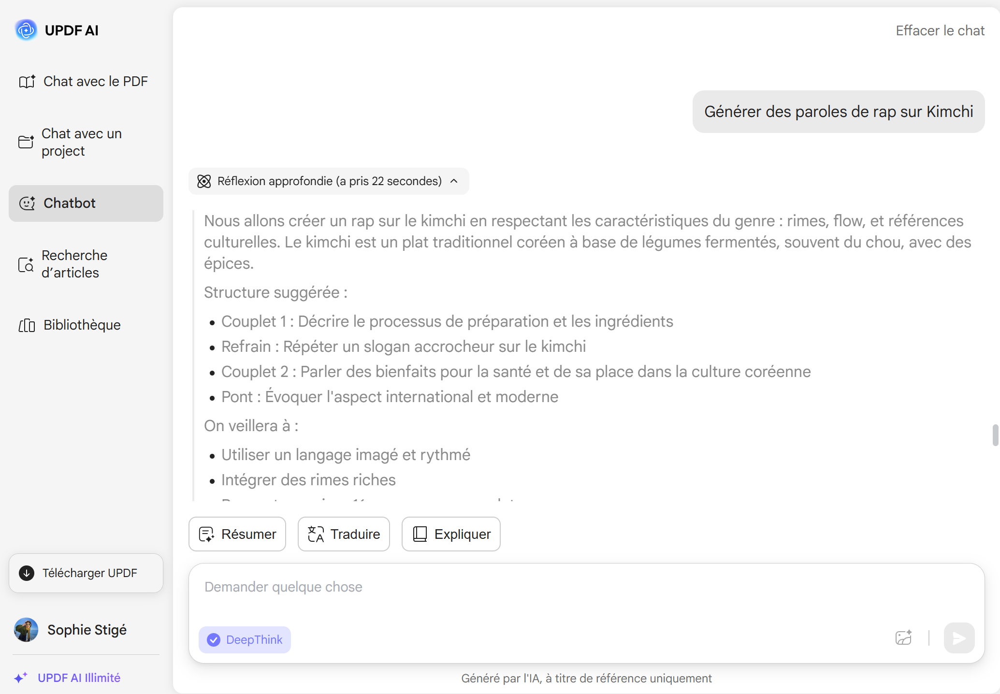Switch to the Chatbot section
This screenshot has width=1000, height=694.
pyautogui.click(x=86, y=203)
